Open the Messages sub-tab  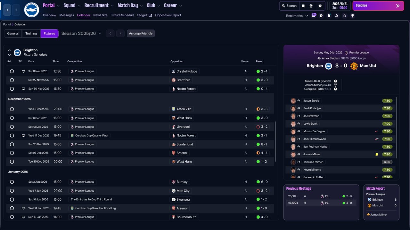tap(67, 15)
